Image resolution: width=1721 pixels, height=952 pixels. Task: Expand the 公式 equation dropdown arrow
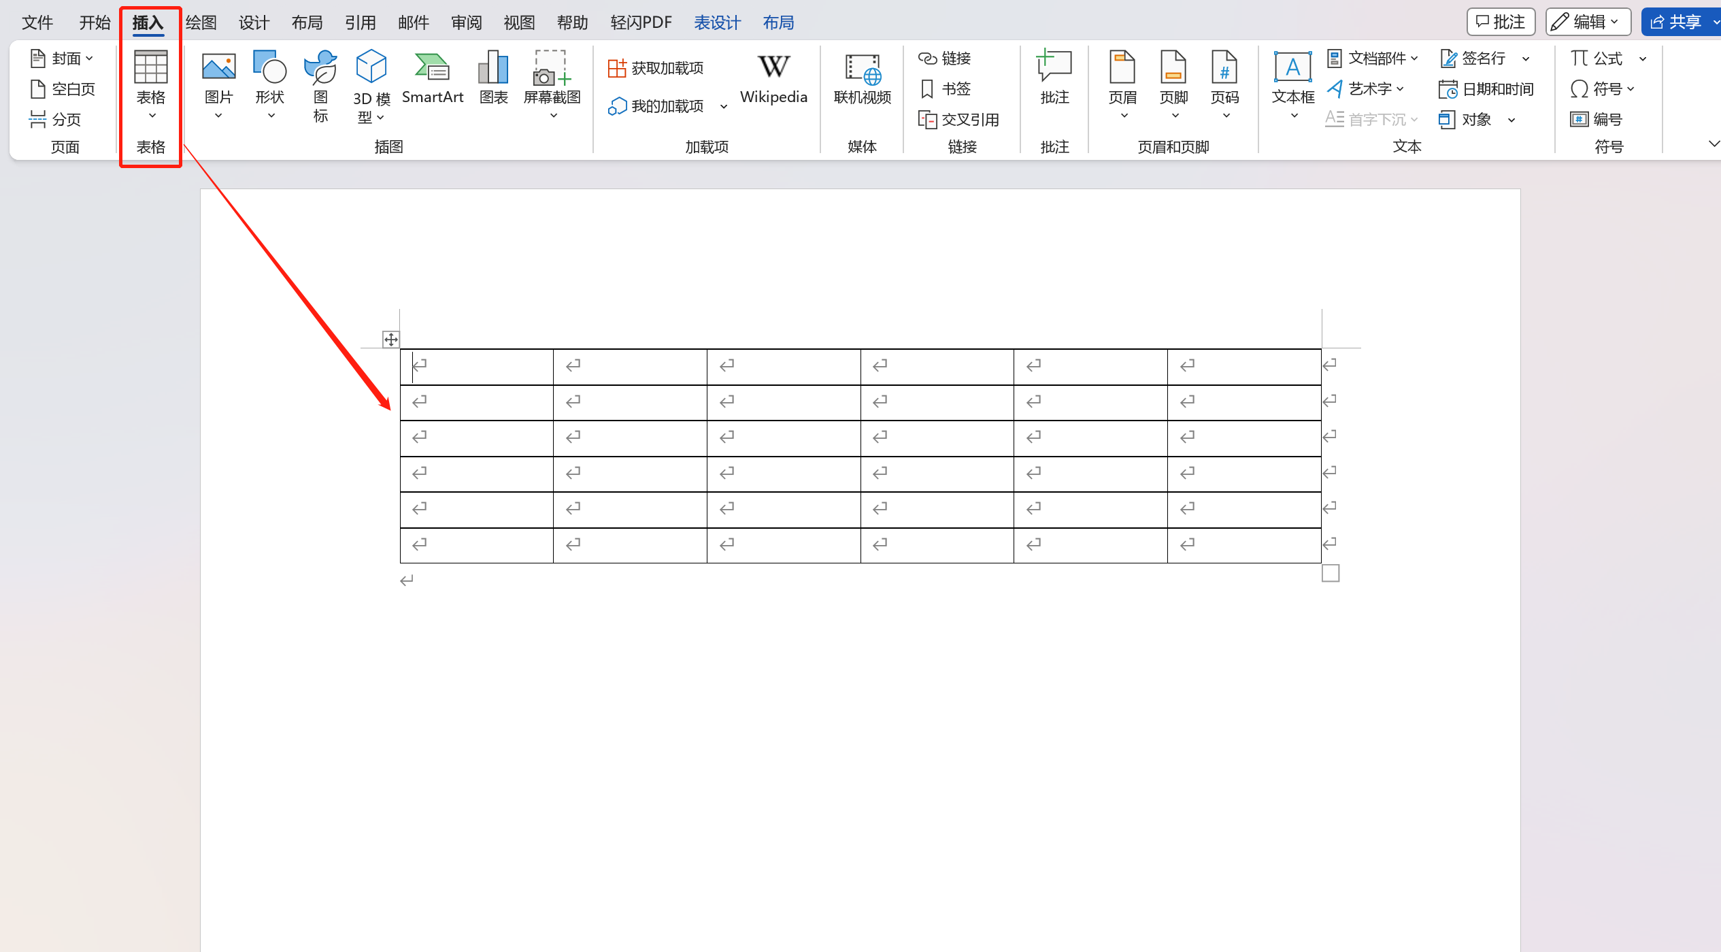coord(1643,59)
